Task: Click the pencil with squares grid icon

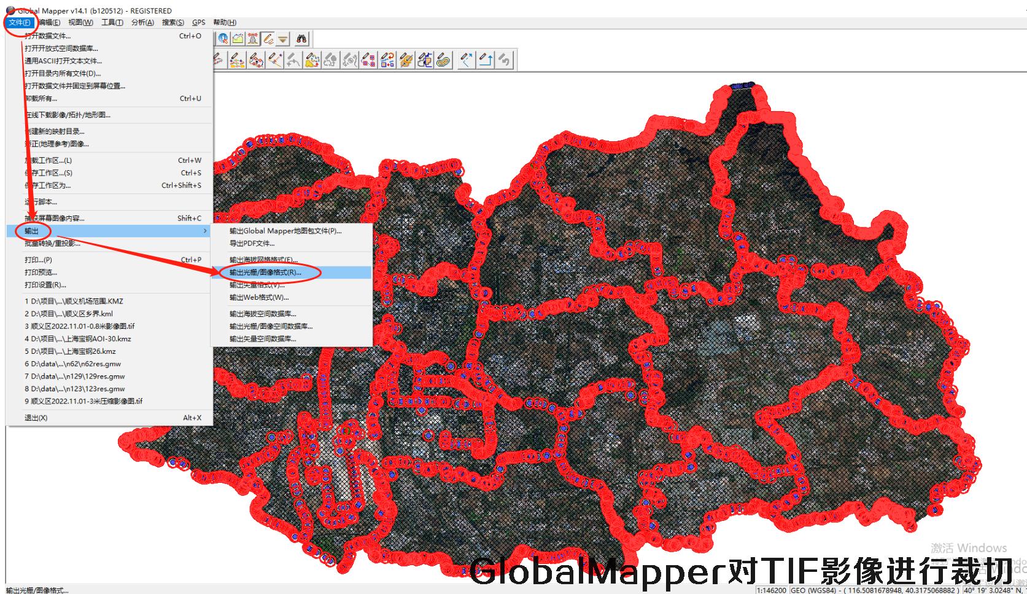Action: pos(368,60)
